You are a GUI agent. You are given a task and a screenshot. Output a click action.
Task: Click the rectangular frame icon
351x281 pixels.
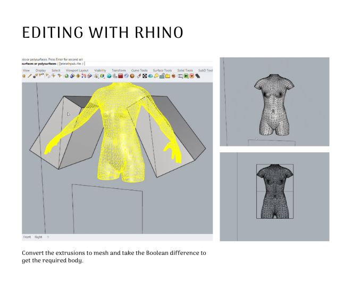pos(180,76)
